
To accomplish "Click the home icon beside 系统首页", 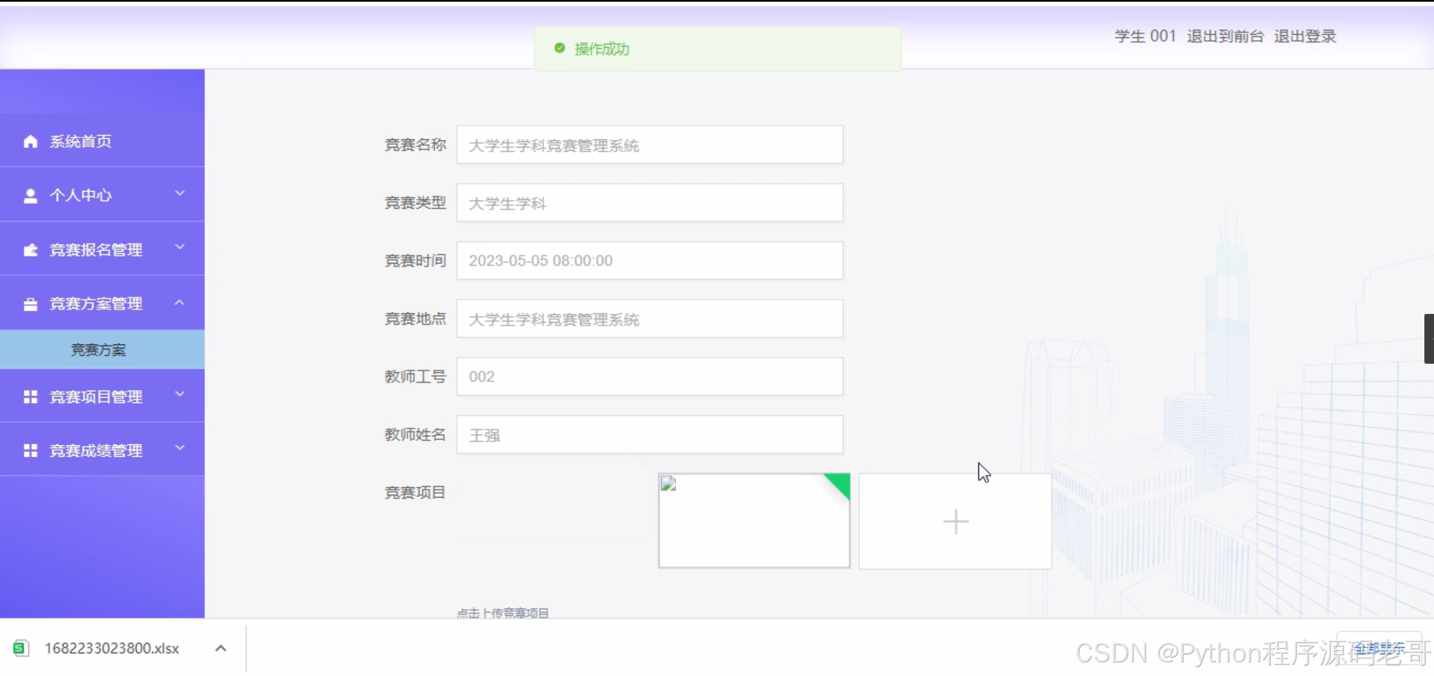I will (31, 142).
